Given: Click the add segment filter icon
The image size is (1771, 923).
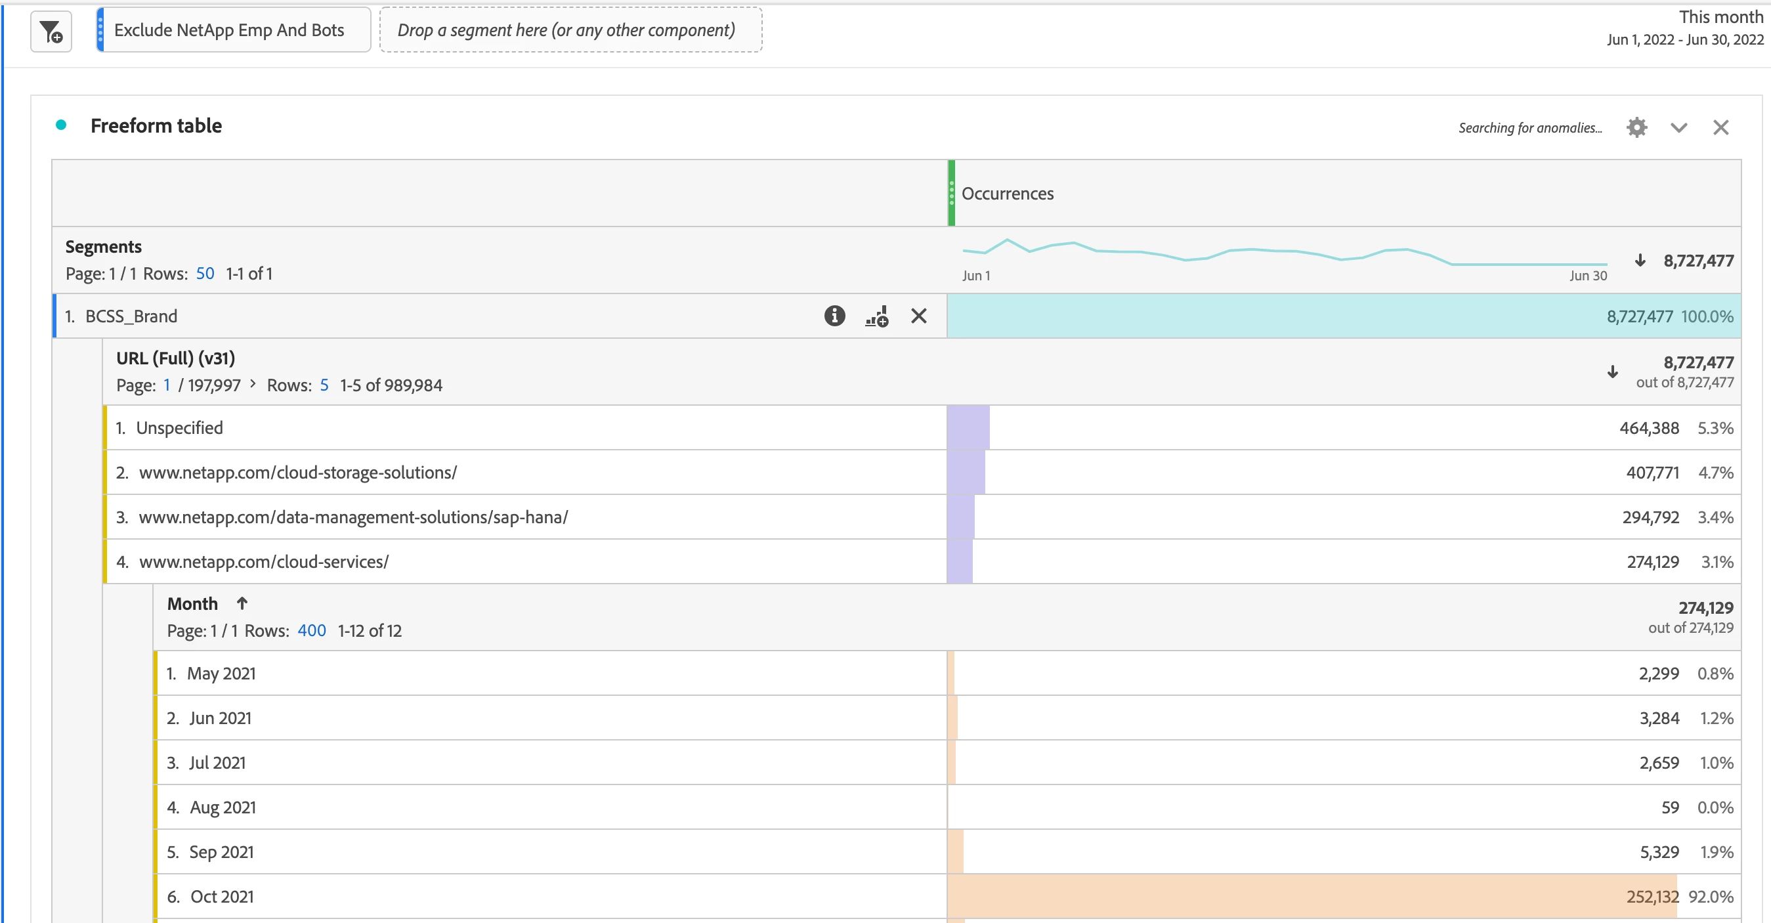Looking at the screenshot, I should (x=51, y=32).
